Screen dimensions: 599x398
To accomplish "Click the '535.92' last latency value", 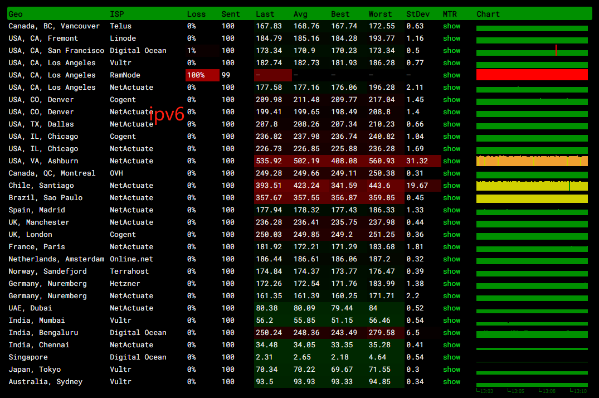I will click(x=269, y=161).
